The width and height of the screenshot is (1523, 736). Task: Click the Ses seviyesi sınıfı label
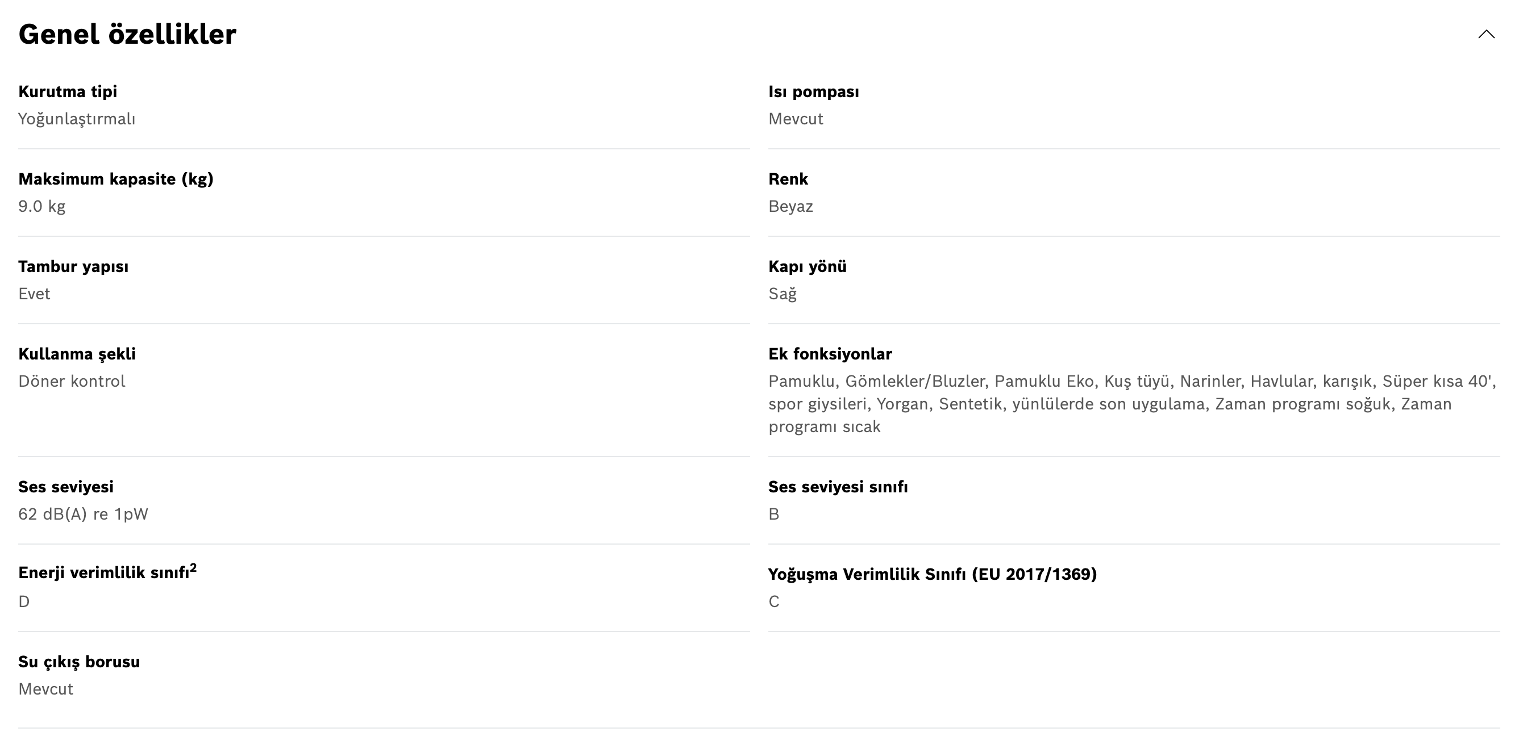pos(838,487)
